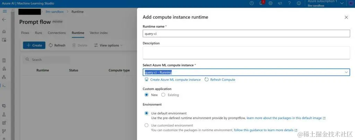Viewport: 355px width, 140px height.
Task: Switch to the Vector index tab
Action: 99,33
